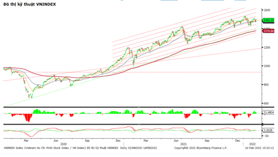278x157 pixels.
Task: Select the 2020 year label on time axis
Action: [63, 144]
